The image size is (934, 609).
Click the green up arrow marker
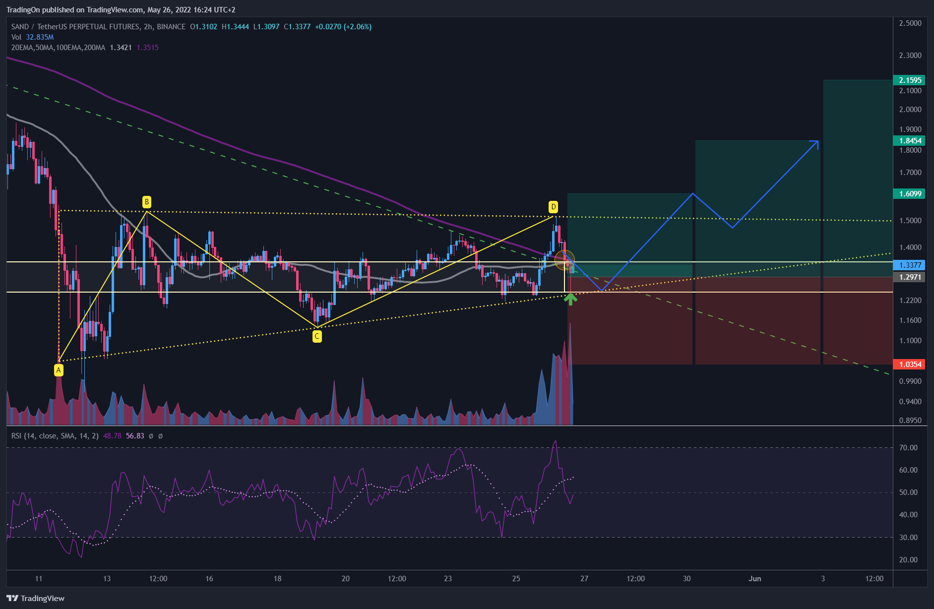pos(570,299)
